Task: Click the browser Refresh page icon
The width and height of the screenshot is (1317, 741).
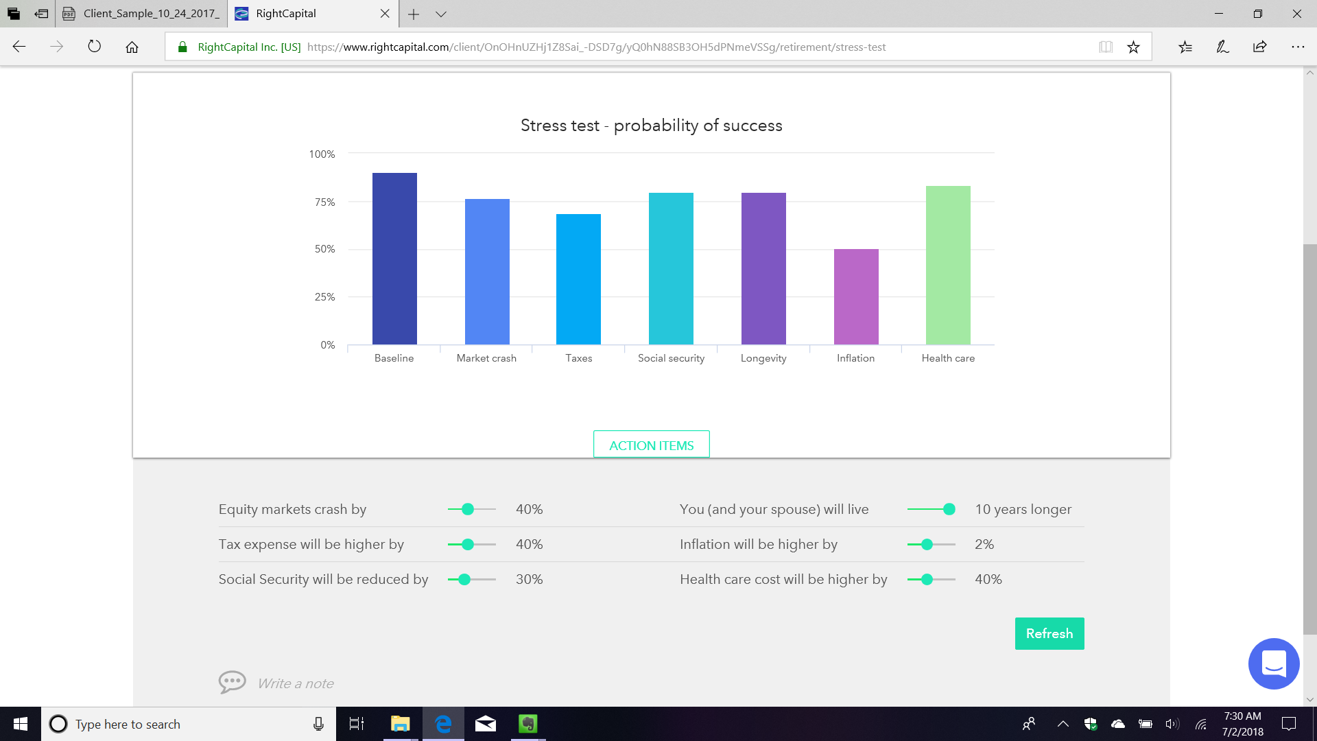Action: (x=94, y=47)
